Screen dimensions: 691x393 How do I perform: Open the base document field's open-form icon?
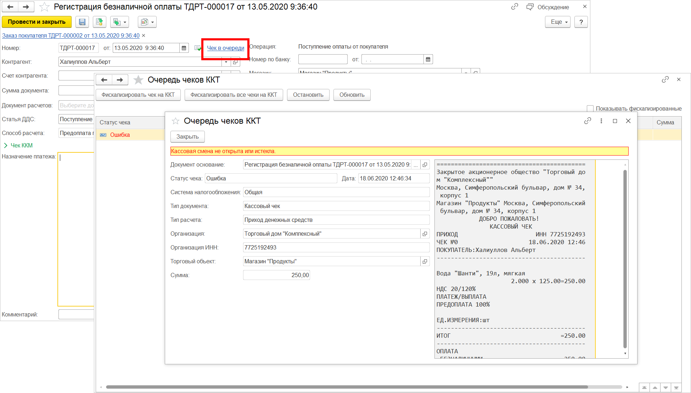(x=425, y=165)
